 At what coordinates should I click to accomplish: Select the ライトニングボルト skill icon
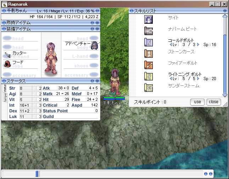[x=149, y=76]
